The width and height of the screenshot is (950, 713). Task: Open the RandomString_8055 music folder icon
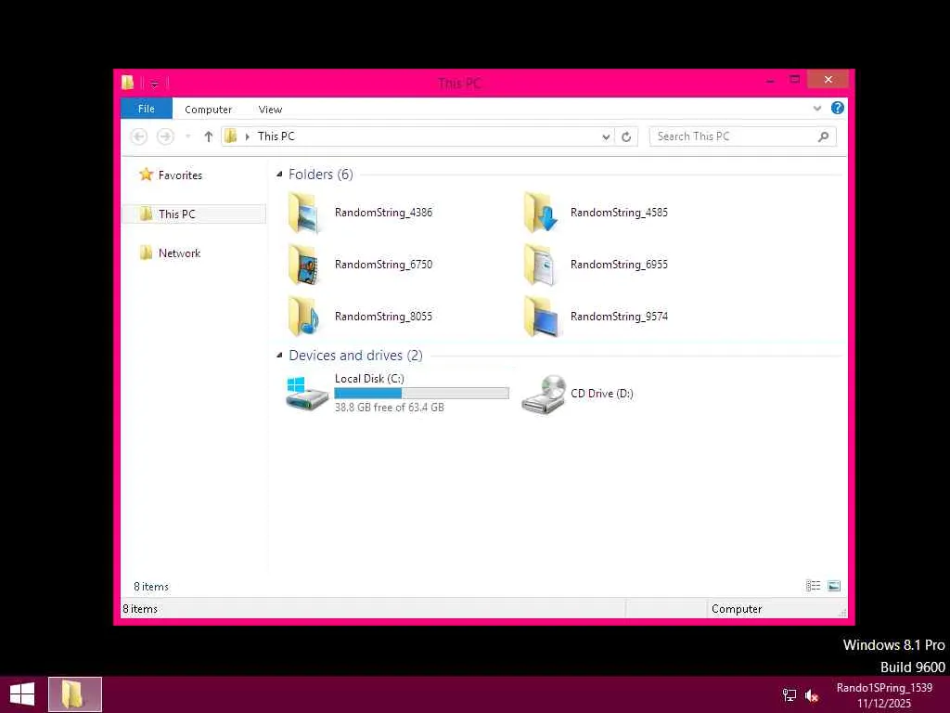point(303,317)
